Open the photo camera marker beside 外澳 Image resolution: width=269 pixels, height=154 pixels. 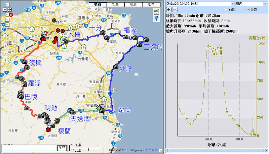tap(116, 66)
